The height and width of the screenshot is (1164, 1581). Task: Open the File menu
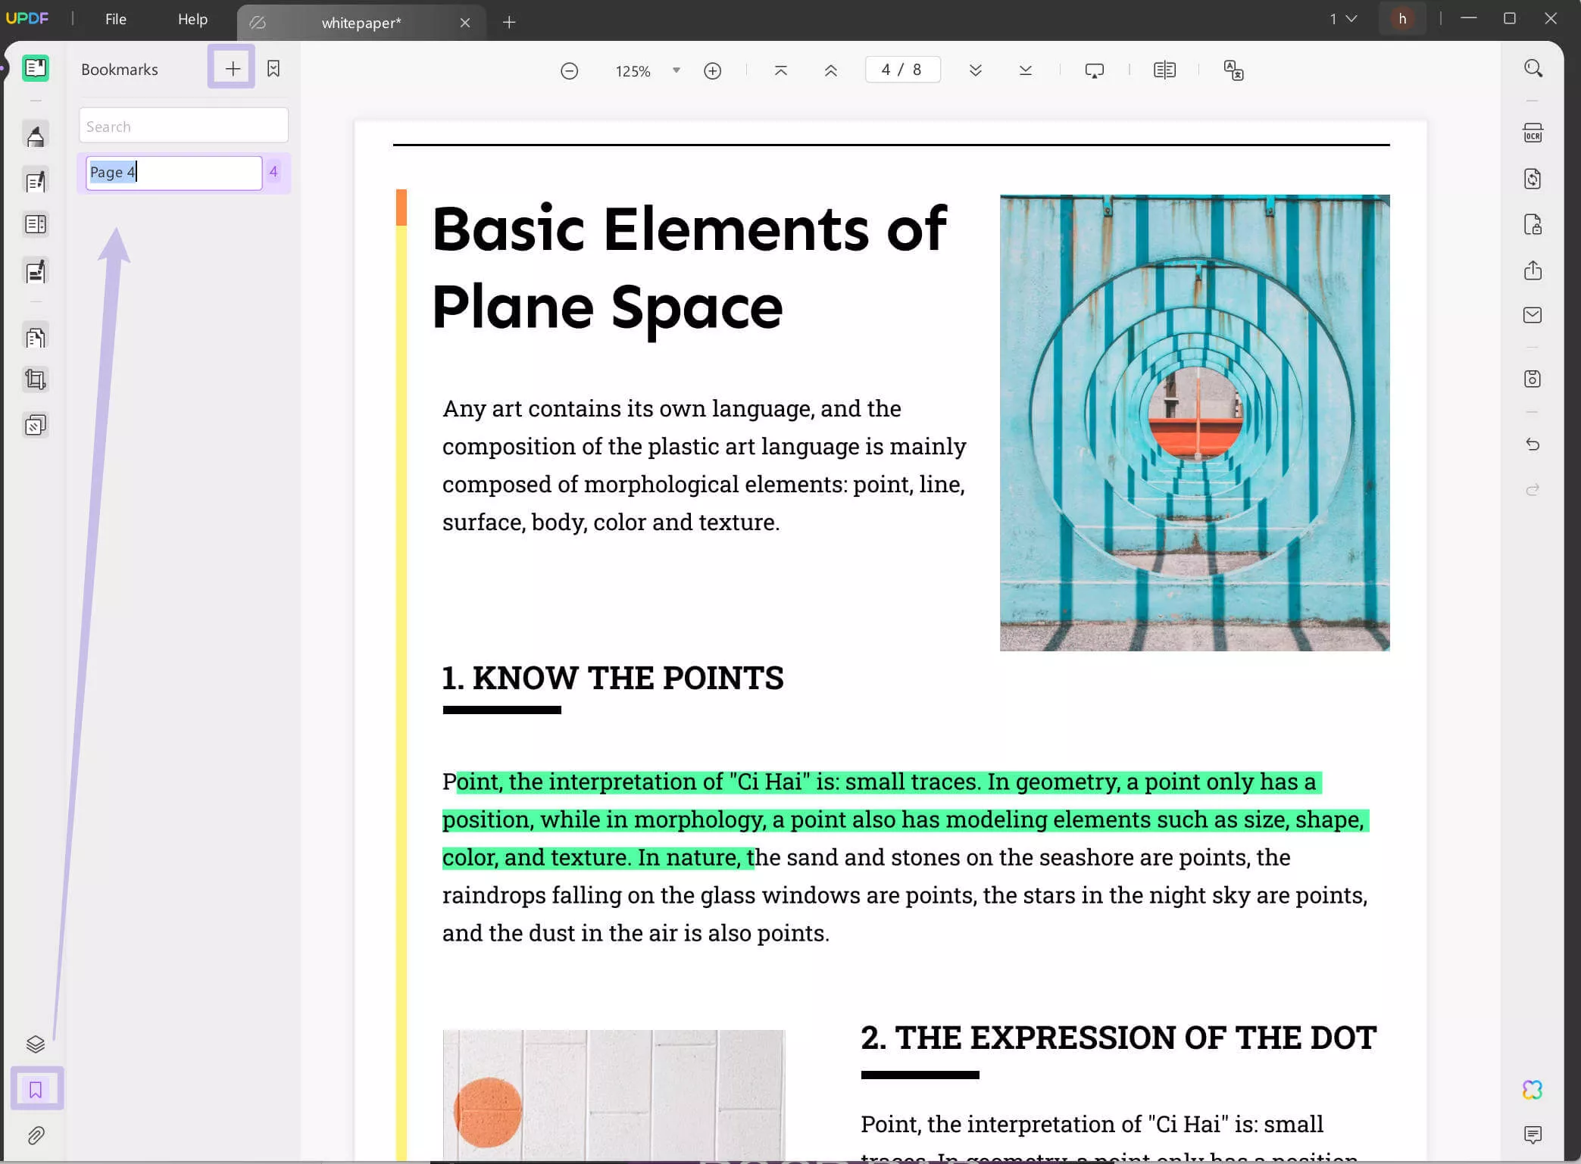116,20
